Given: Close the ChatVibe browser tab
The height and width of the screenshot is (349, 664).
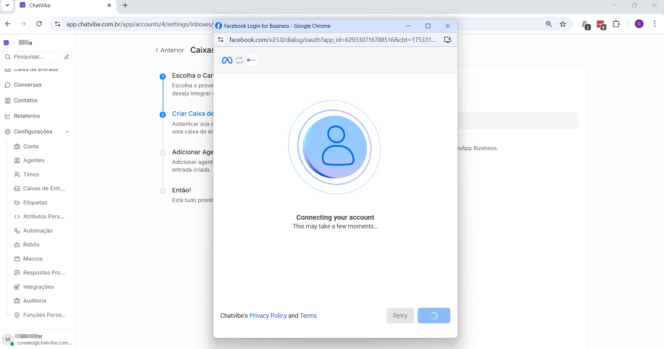Looking at the screenshot, I should tap(109, 6).
